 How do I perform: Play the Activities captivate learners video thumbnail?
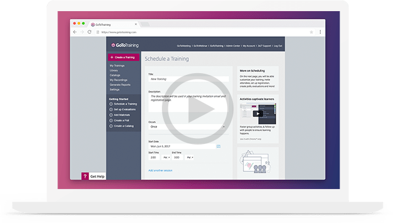(258, 114)
